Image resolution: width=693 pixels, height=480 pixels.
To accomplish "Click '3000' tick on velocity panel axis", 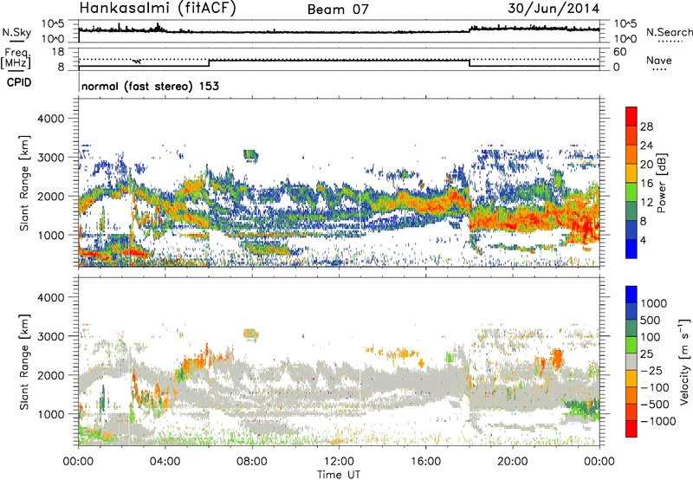I will pos(50,336).
